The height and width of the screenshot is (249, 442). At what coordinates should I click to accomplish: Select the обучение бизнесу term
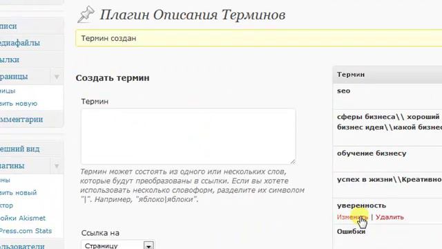[x=372, y=154]
